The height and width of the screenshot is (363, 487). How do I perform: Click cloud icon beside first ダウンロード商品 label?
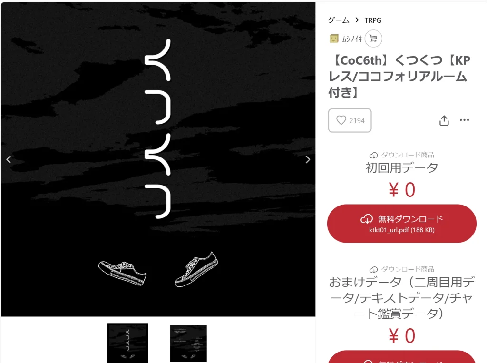(373, 155)
